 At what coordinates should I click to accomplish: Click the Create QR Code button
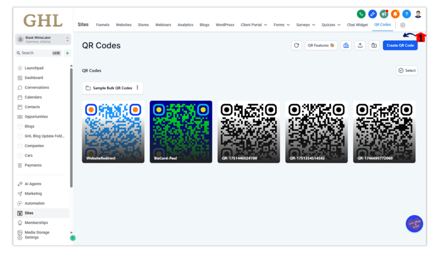click(400, 45)
